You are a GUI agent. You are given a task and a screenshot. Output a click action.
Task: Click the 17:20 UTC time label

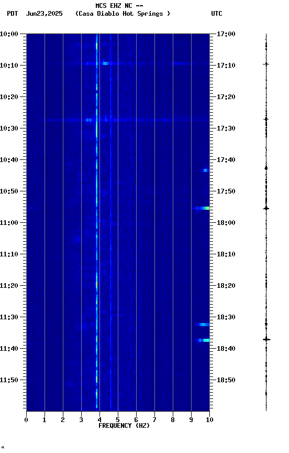pos(226,97)
